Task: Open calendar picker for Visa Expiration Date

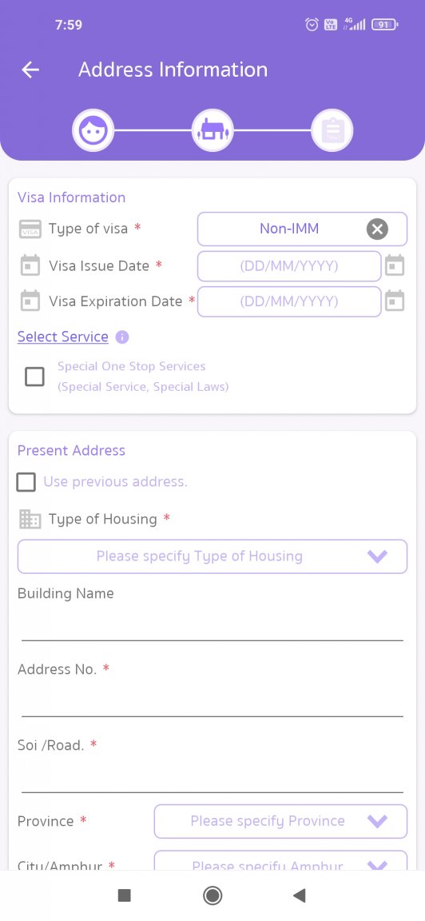Action: (395, 301)
